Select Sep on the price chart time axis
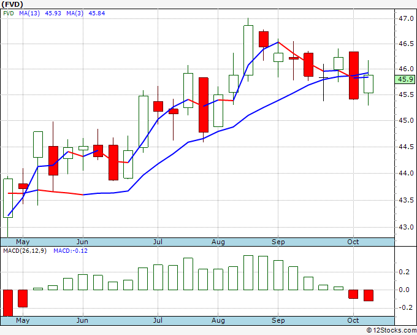The height and width of the screenshot is (335, 417). point(278,242)
